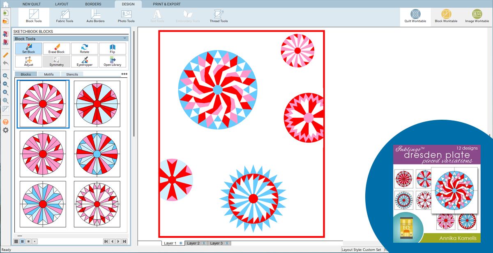Click the zoom in magnifier icon
This screenshot has width=493, height=253.
pyautogui.click(x=6, y=76)
